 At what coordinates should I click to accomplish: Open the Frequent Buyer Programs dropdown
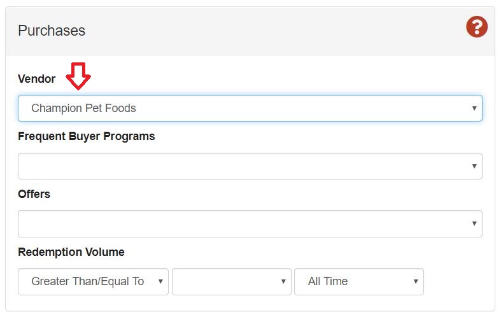[250, 166]
